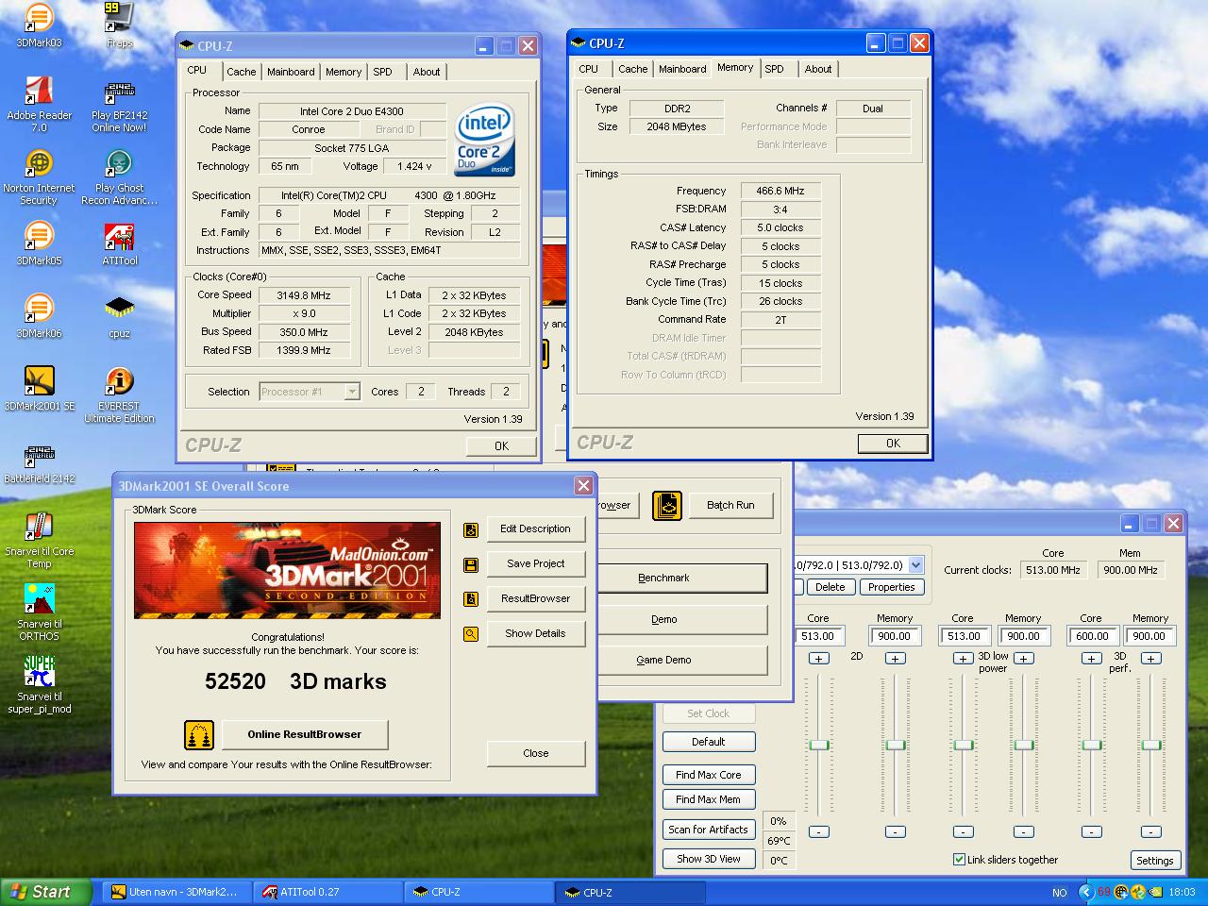Click the NO language indicator in taskbar
Viewport: 1208px width, 906px height.
coord(1059,893)
